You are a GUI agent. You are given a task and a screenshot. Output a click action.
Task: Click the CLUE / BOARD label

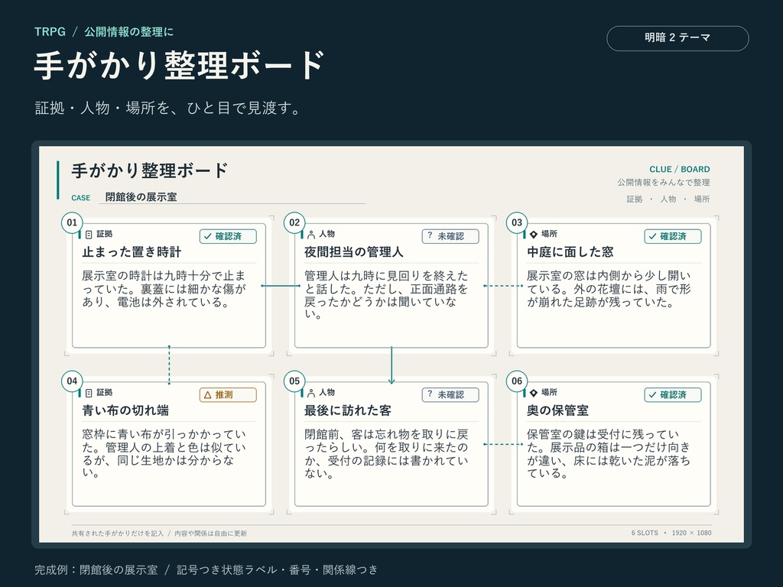click(680, 169)
